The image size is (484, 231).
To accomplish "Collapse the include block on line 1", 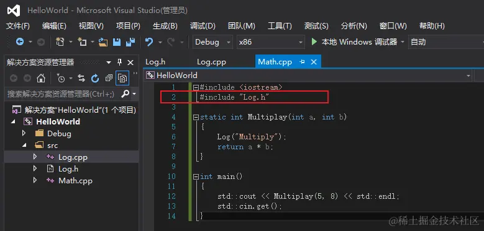I will (x=196, y=88).
